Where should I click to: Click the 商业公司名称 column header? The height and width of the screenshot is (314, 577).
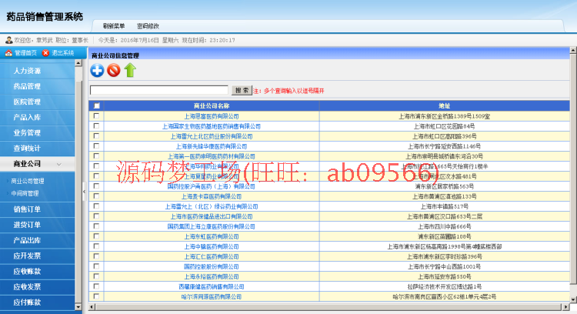pyautogui.click(x=212, y=106)
